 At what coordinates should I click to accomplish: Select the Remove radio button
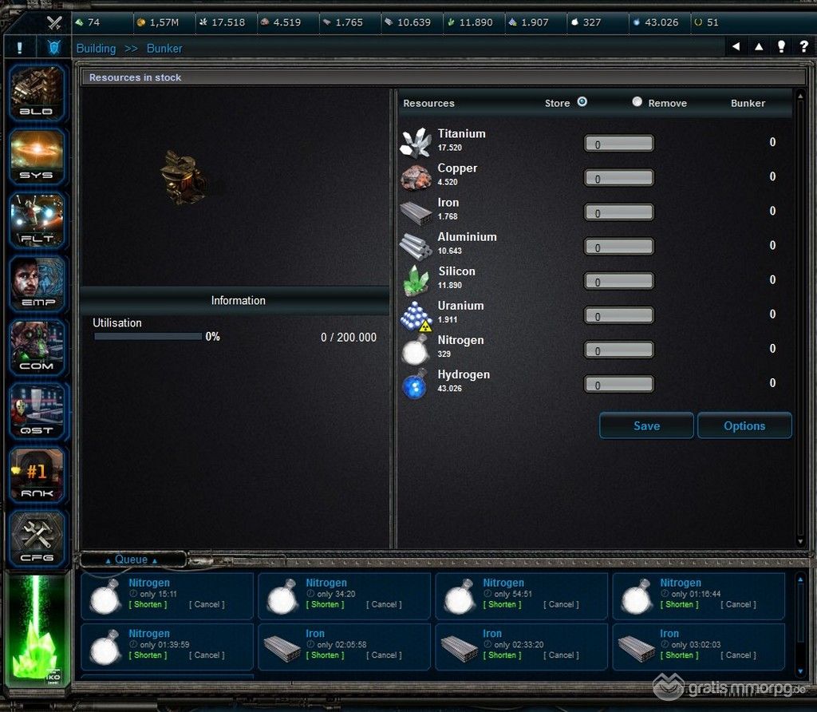[637, 101]
